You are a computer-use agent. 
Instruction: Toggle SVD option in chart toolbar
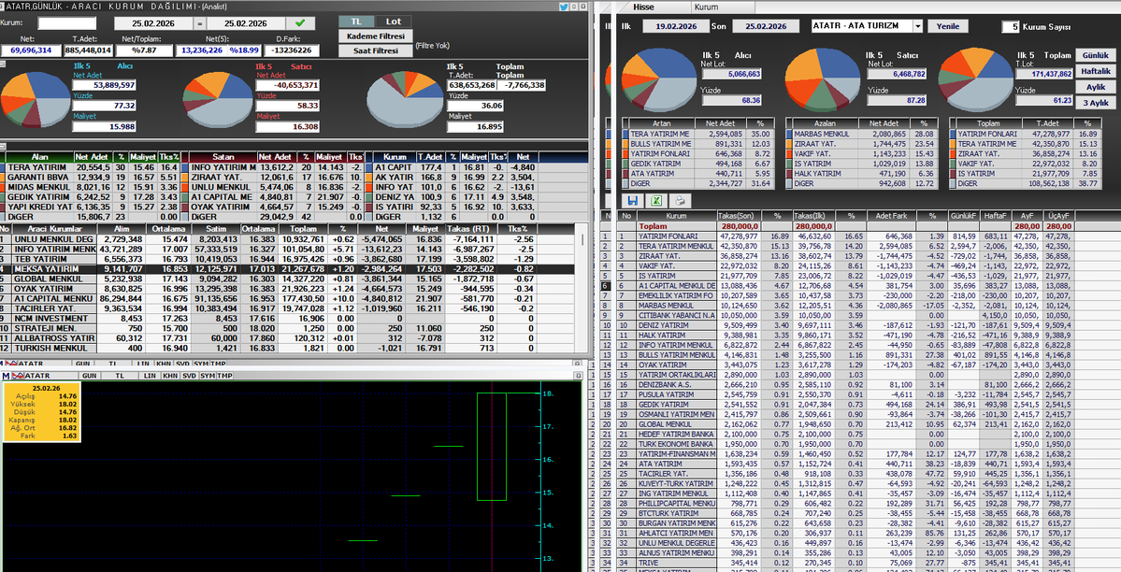point(189,376)
